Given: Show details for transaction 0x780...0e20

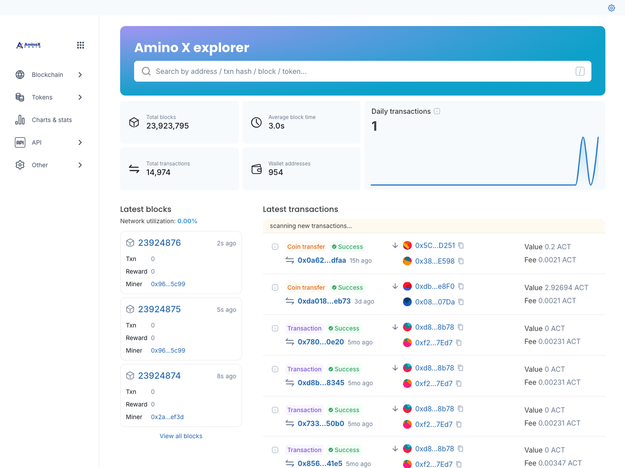Looking at the screenshot, I should 275,328.
